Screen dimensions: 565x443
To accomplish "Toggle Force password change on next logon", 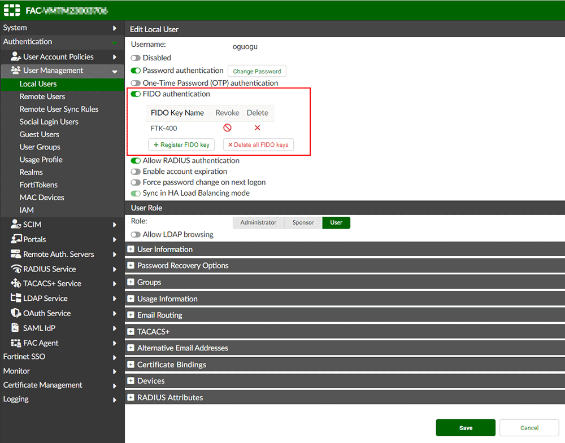I will pos(136,182).
